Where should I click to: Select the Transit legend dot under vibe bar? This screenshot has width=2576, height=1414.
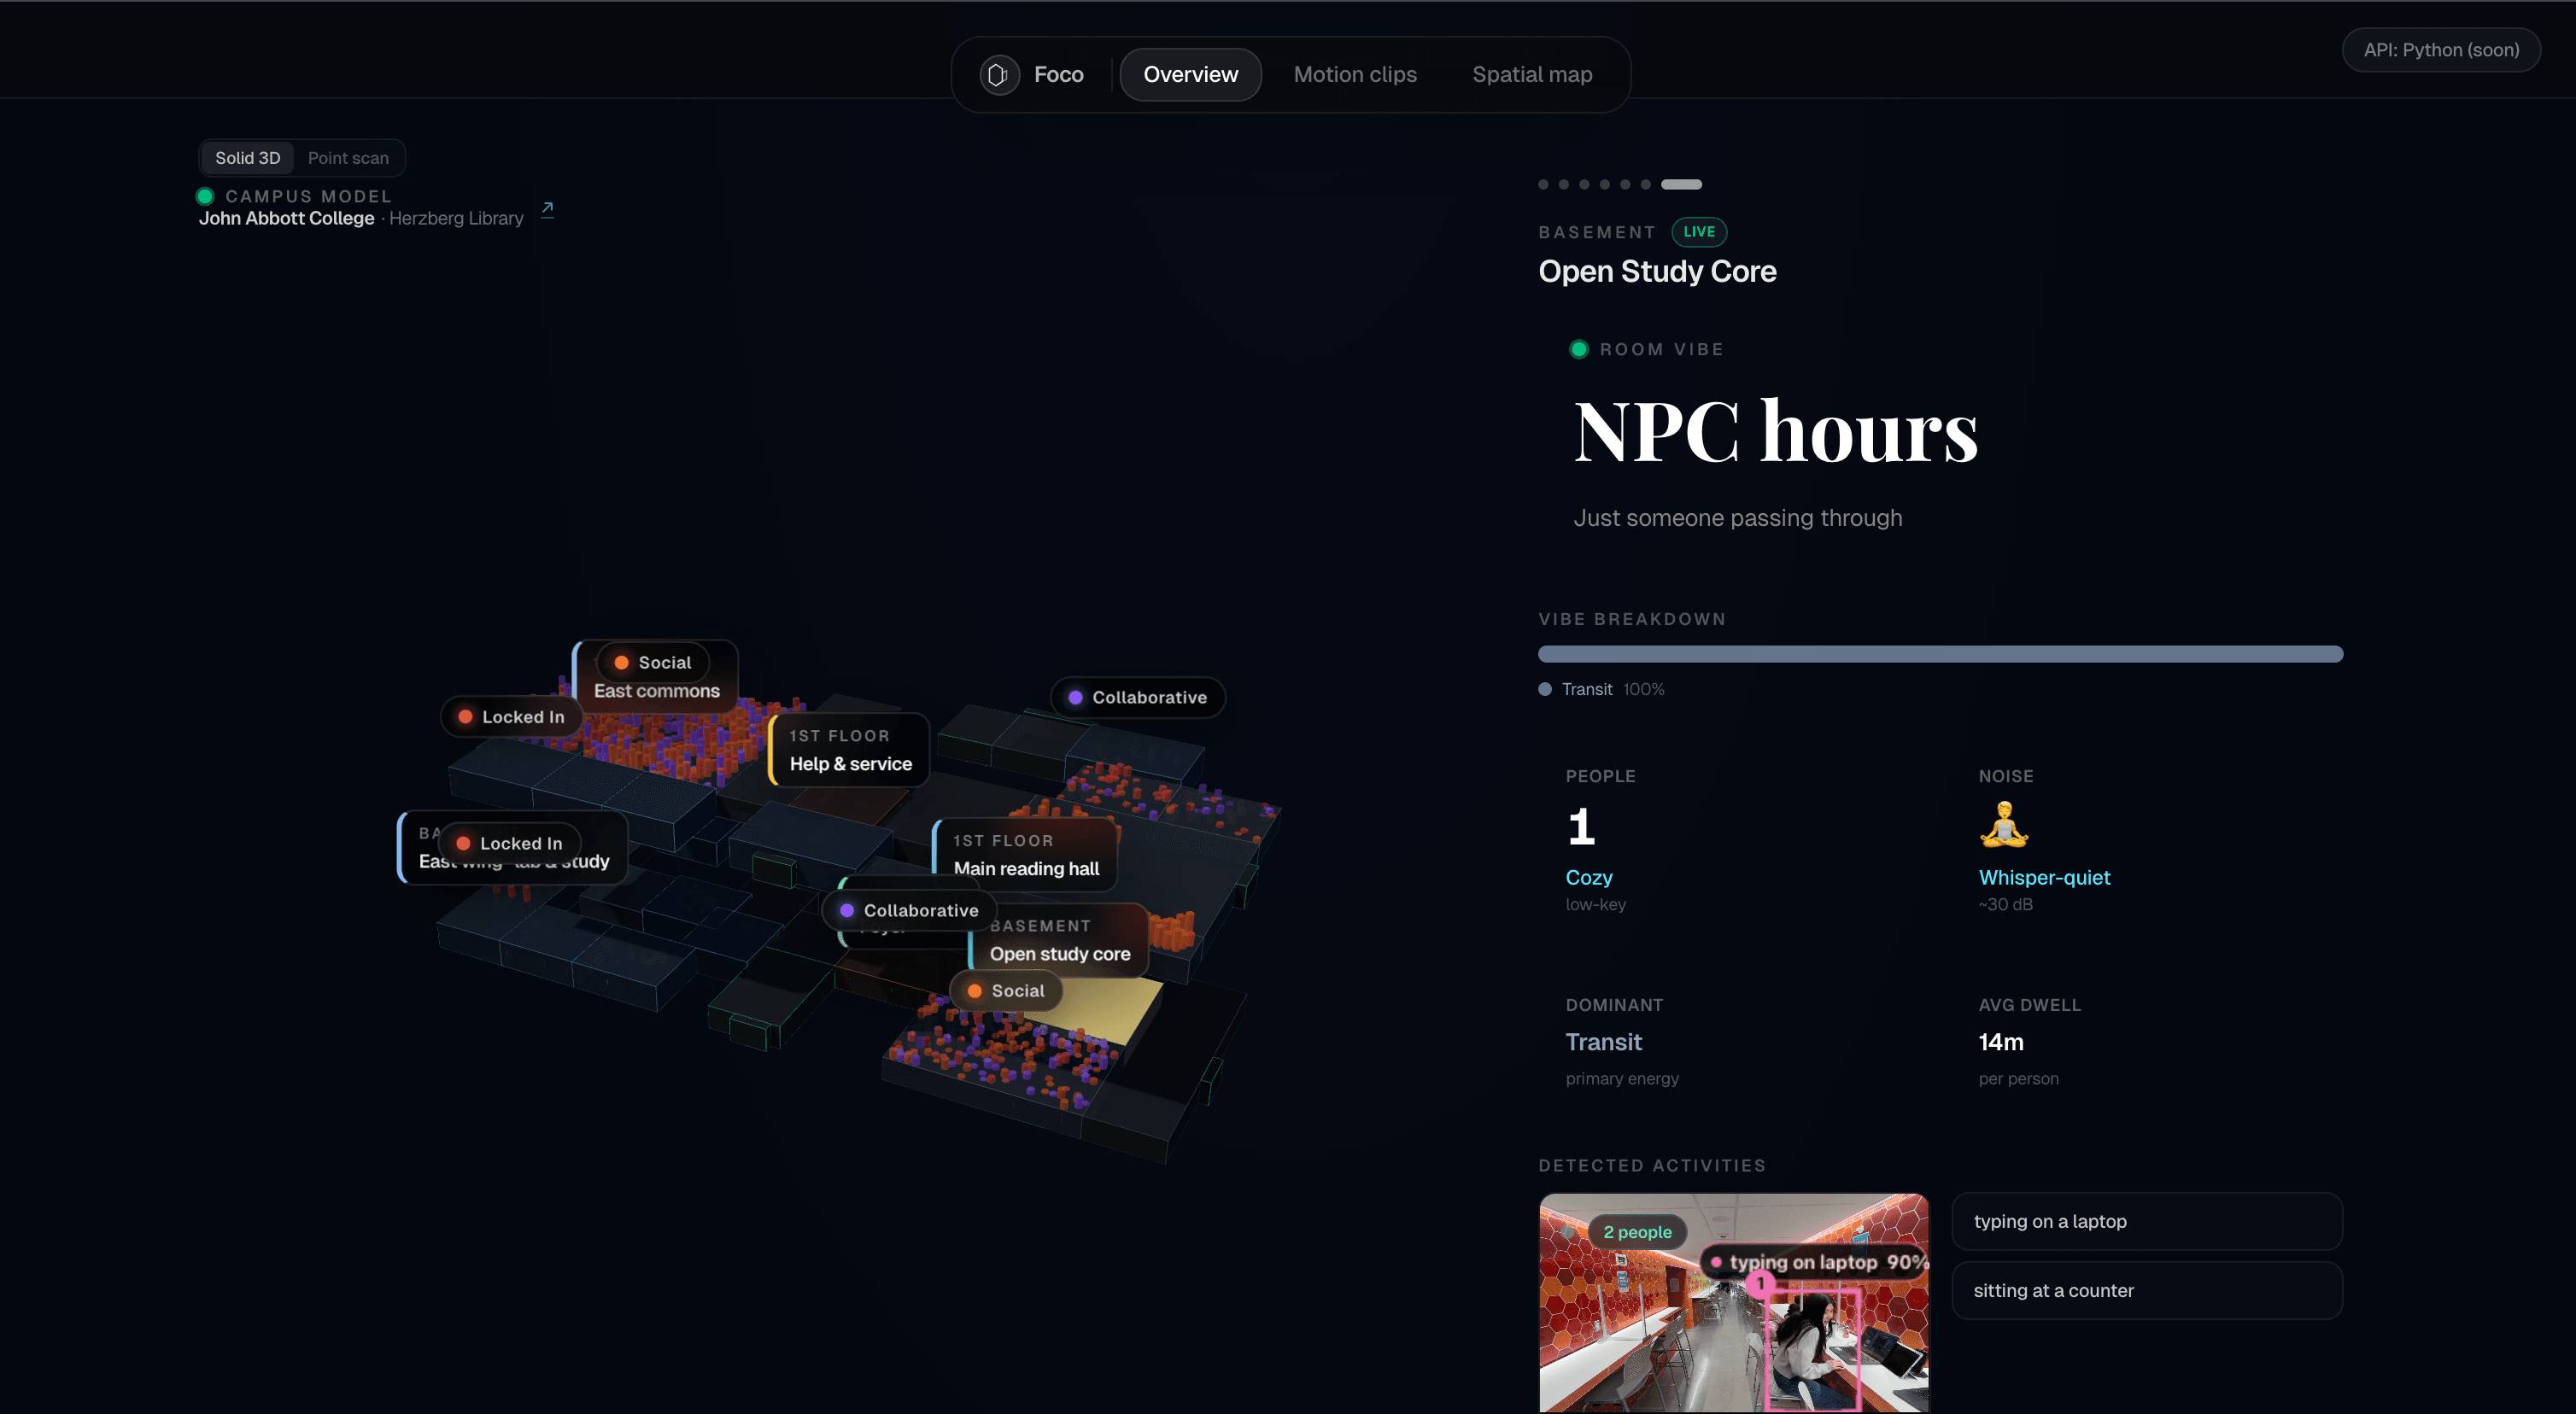click(x=1545, y=689)
